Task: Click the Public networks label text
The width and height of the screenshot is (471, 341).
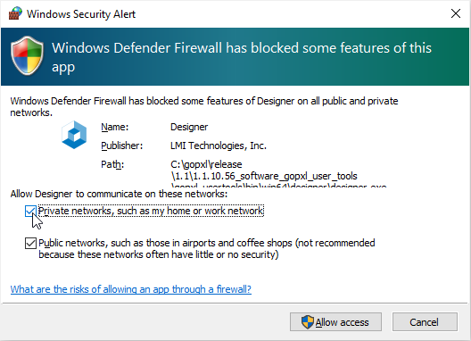Action: click(207, 249)
